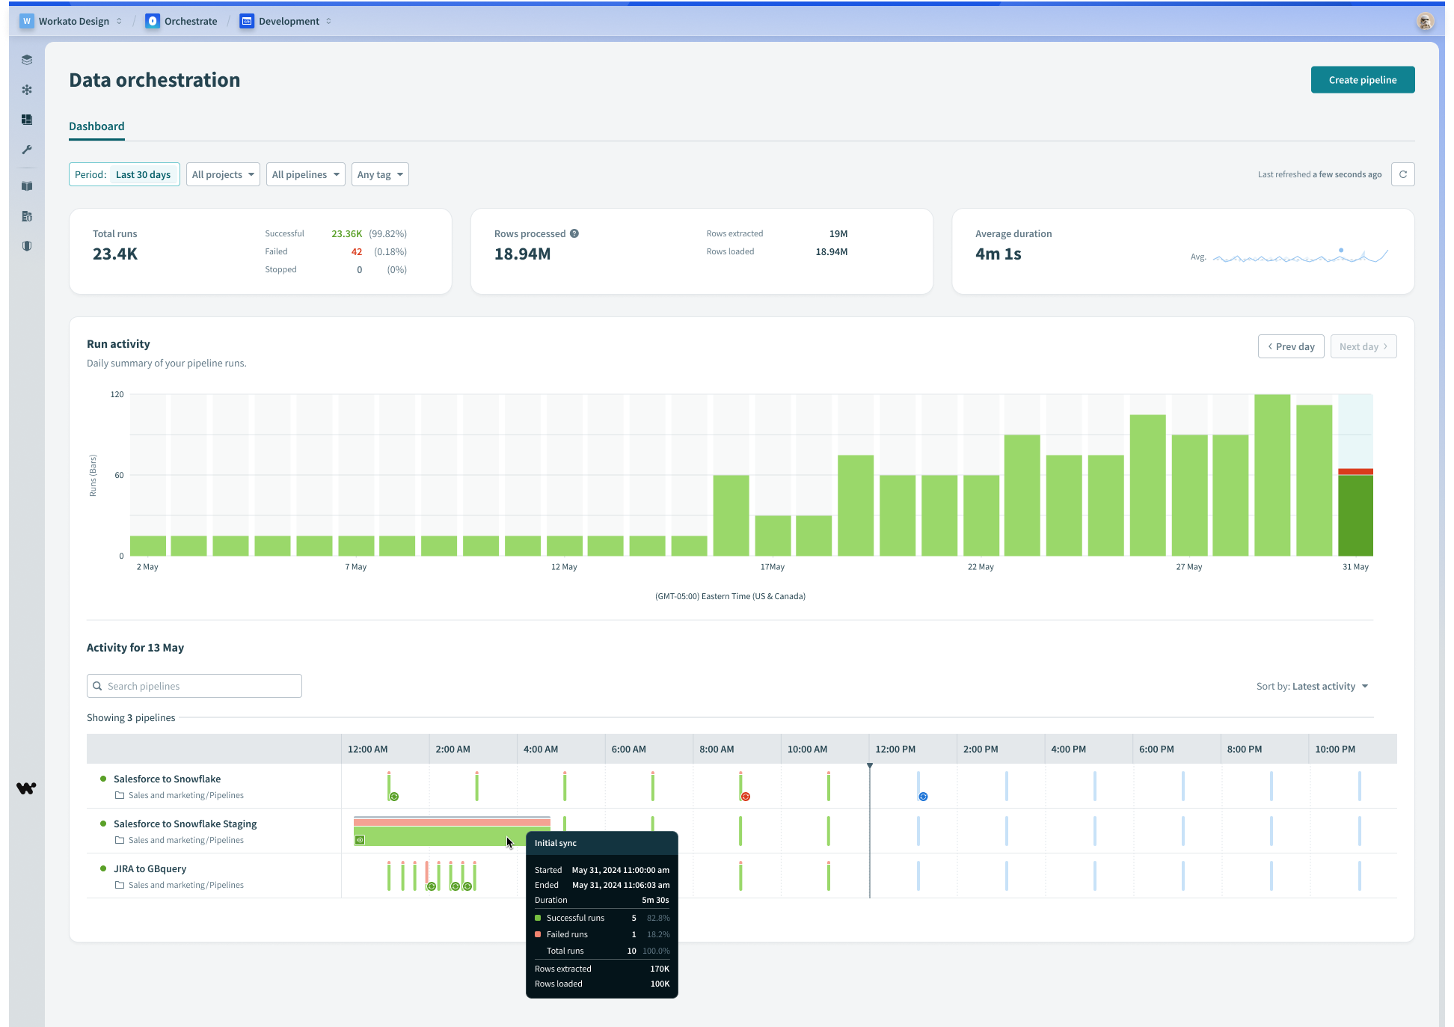This screenshot has height=1027, width=1454.
Task: Click the 31 May bar in chart
Action: pyautogui.click(x=1355, y=516)
